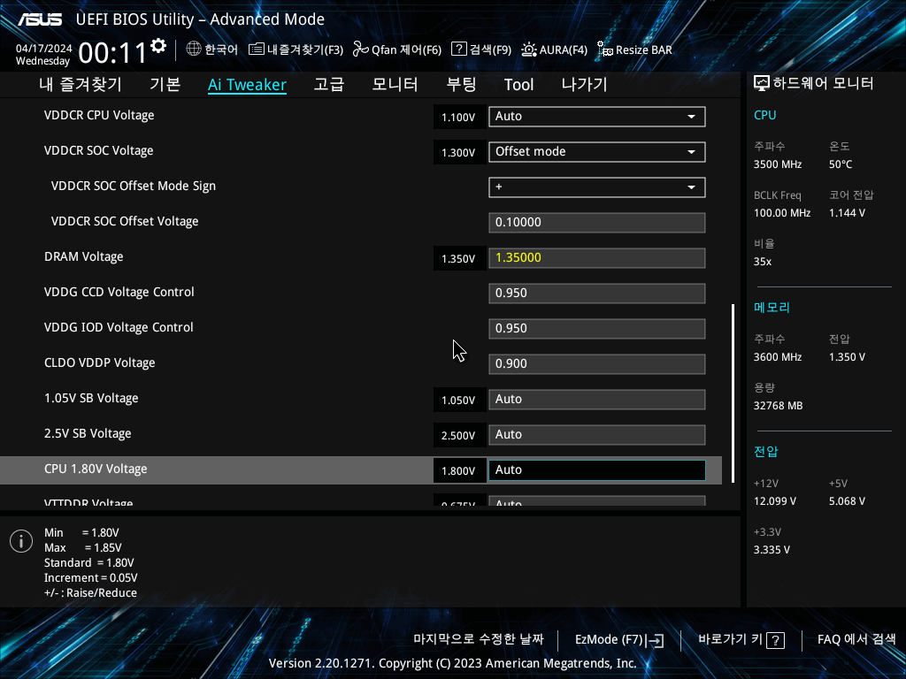Viewport: 906px width, 679px height.
Task: Open My Favorites (F3) list icon
Action: tap(256, 50)
